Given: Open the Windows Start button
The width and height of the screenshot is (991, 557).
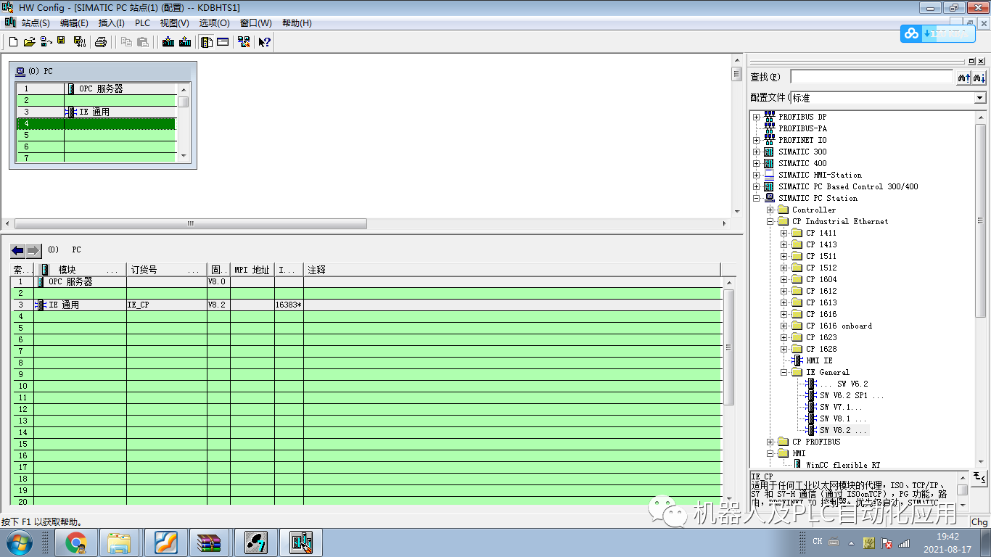Looking at the screenshot, I should click(x=19, y=542).
